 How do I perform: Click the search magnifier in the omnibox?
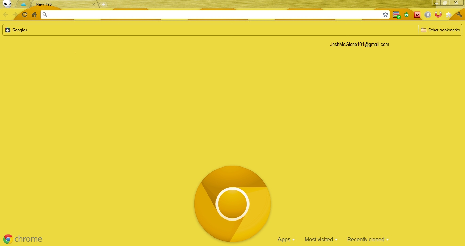(45, 15)
